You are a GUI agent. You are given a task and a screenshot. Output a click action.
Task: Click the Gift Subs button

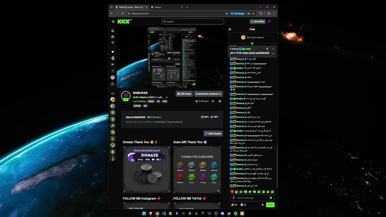pos(184,94)
